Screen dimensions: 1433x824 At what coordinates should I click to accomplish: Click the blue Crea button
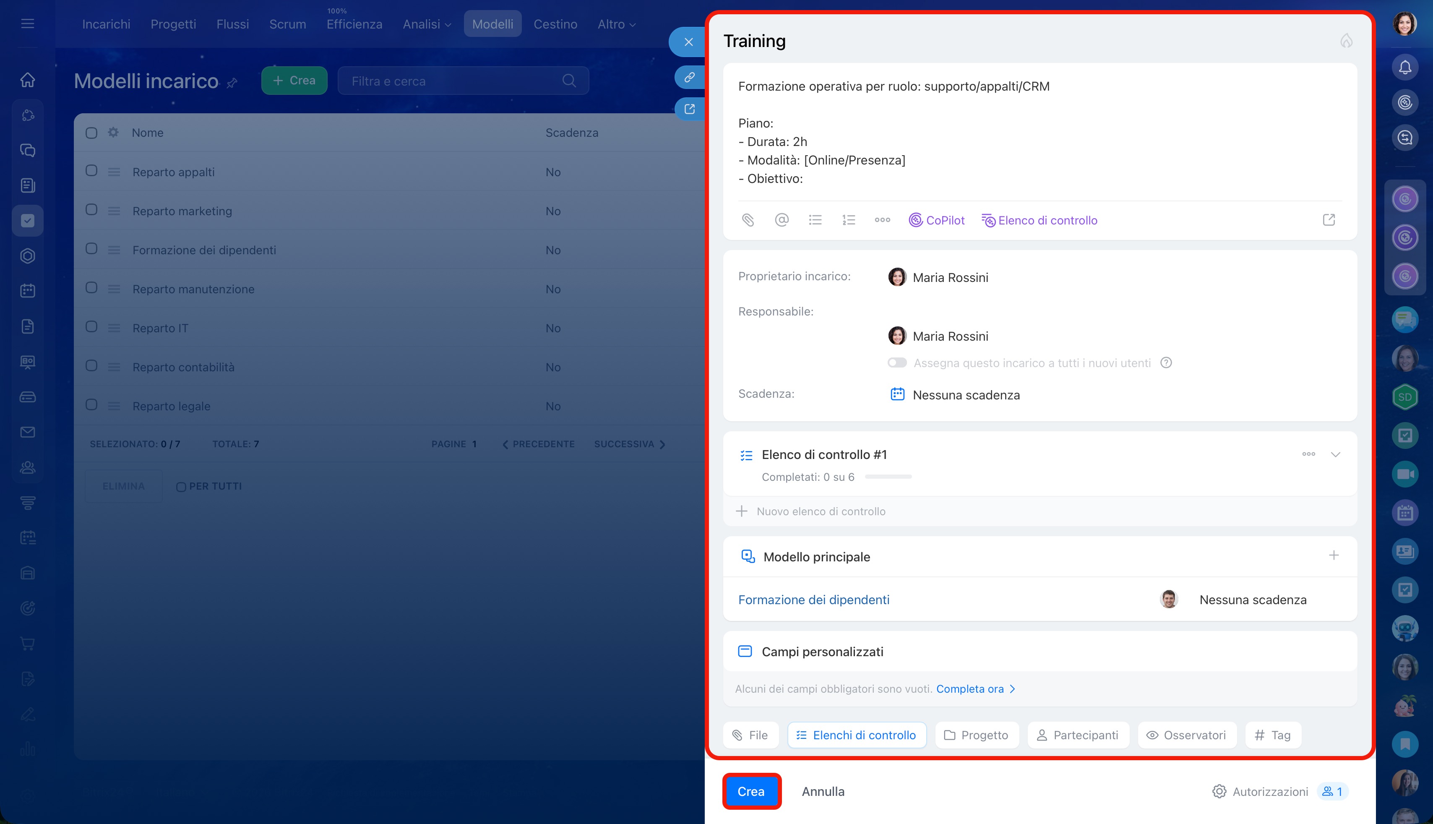pyautogui.click(x=751, y=791)
